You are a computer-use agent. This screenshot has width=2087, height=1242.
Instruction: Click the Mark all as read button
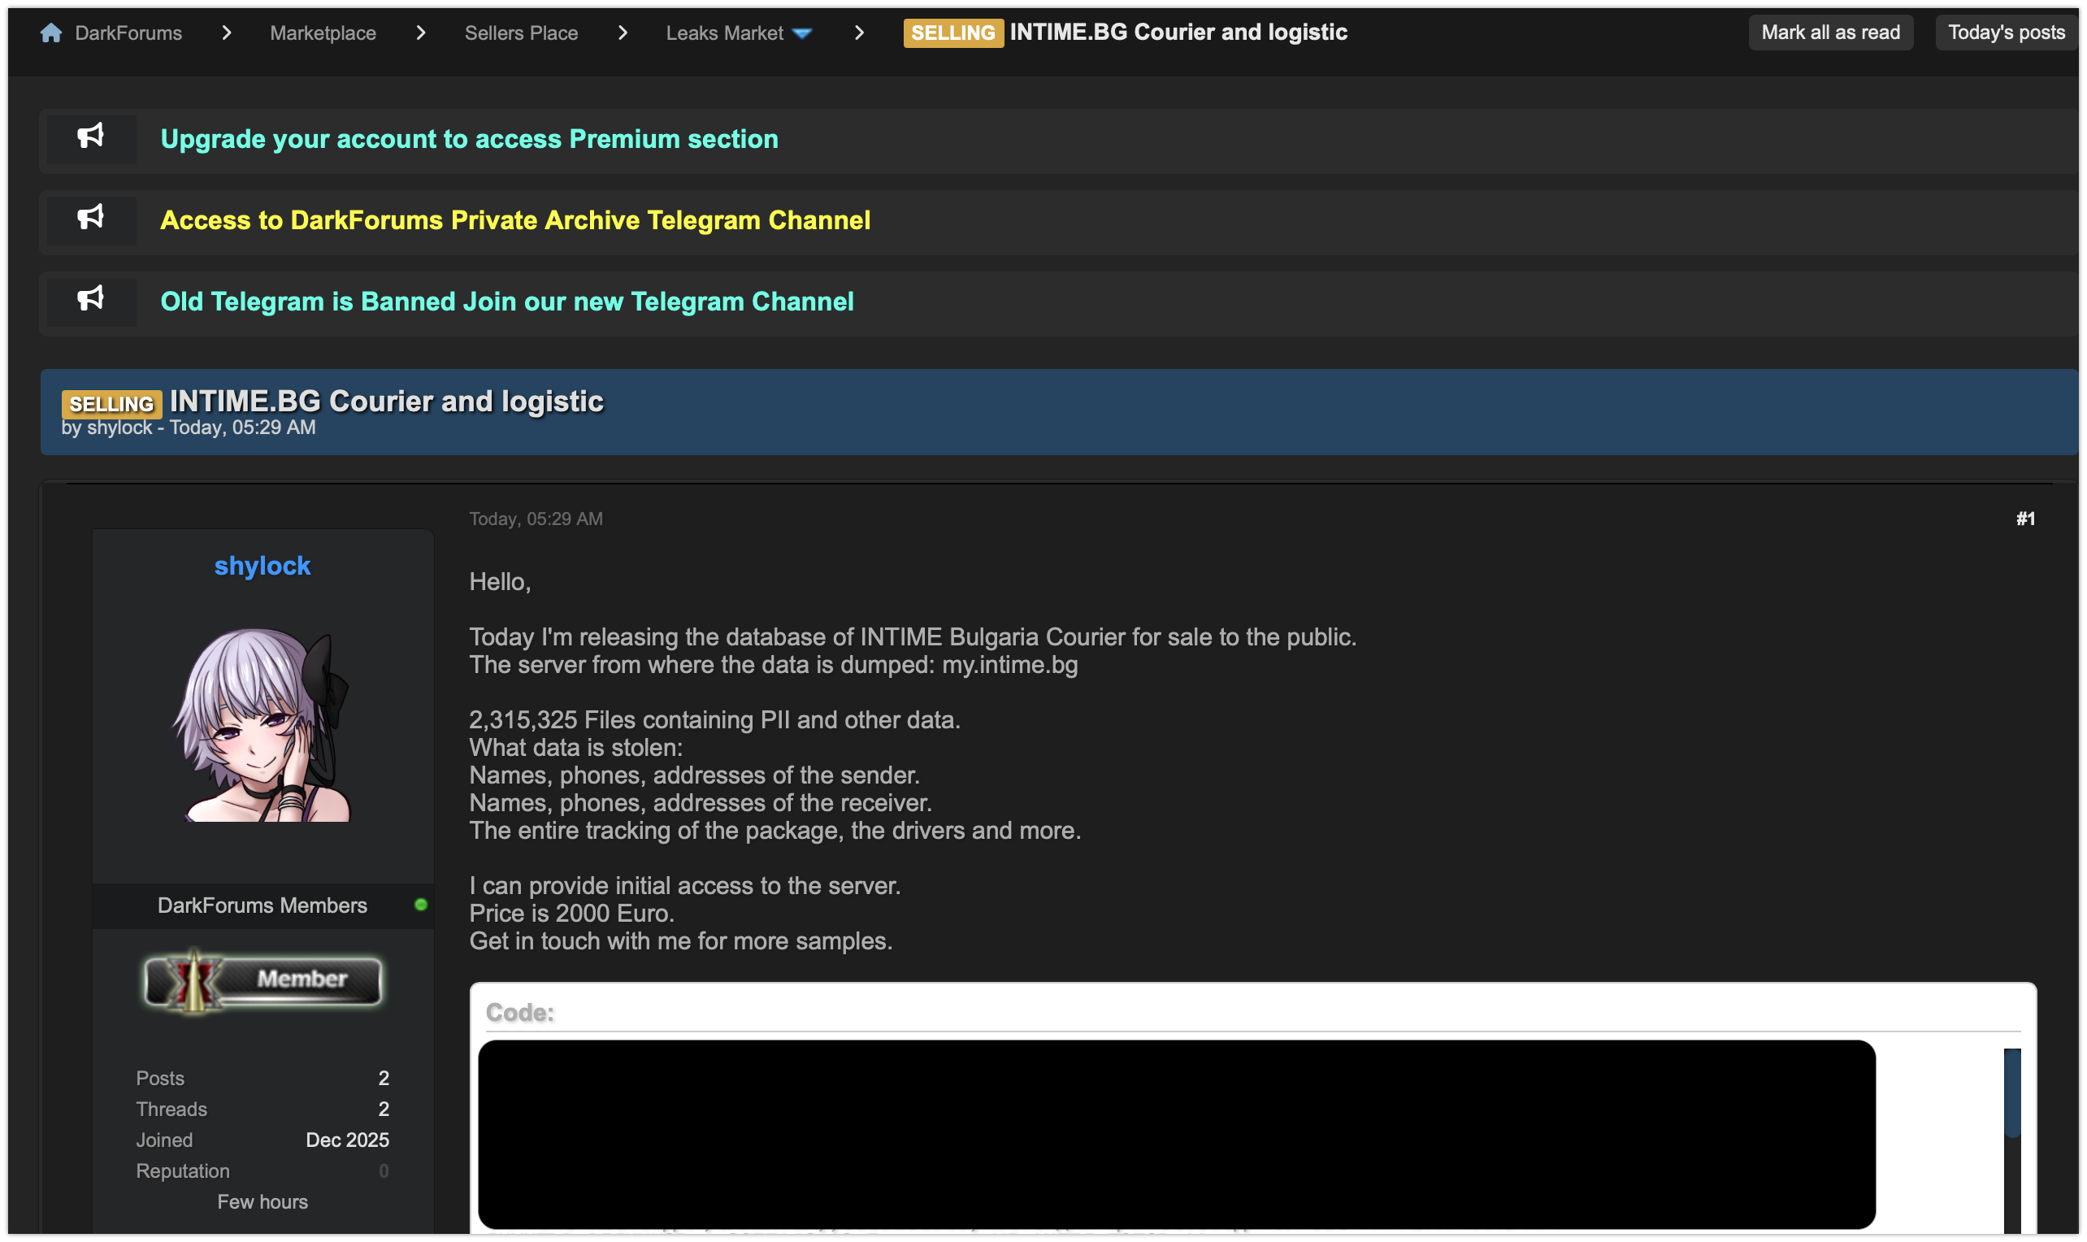coord(1830,33)
